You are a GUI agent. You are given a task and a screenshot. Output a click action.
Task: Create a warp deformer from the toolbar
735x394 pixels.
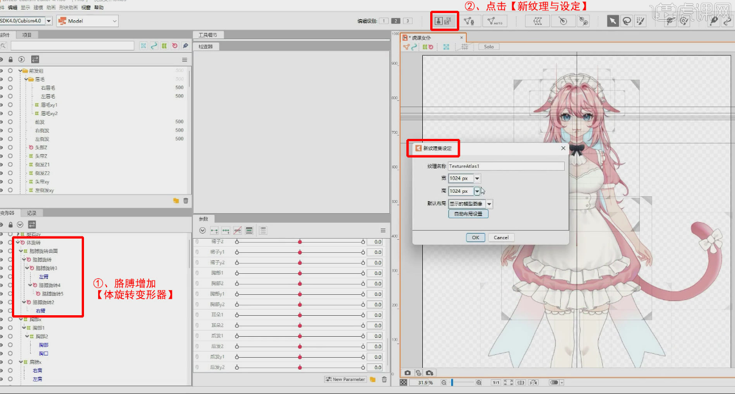point(537,21)
